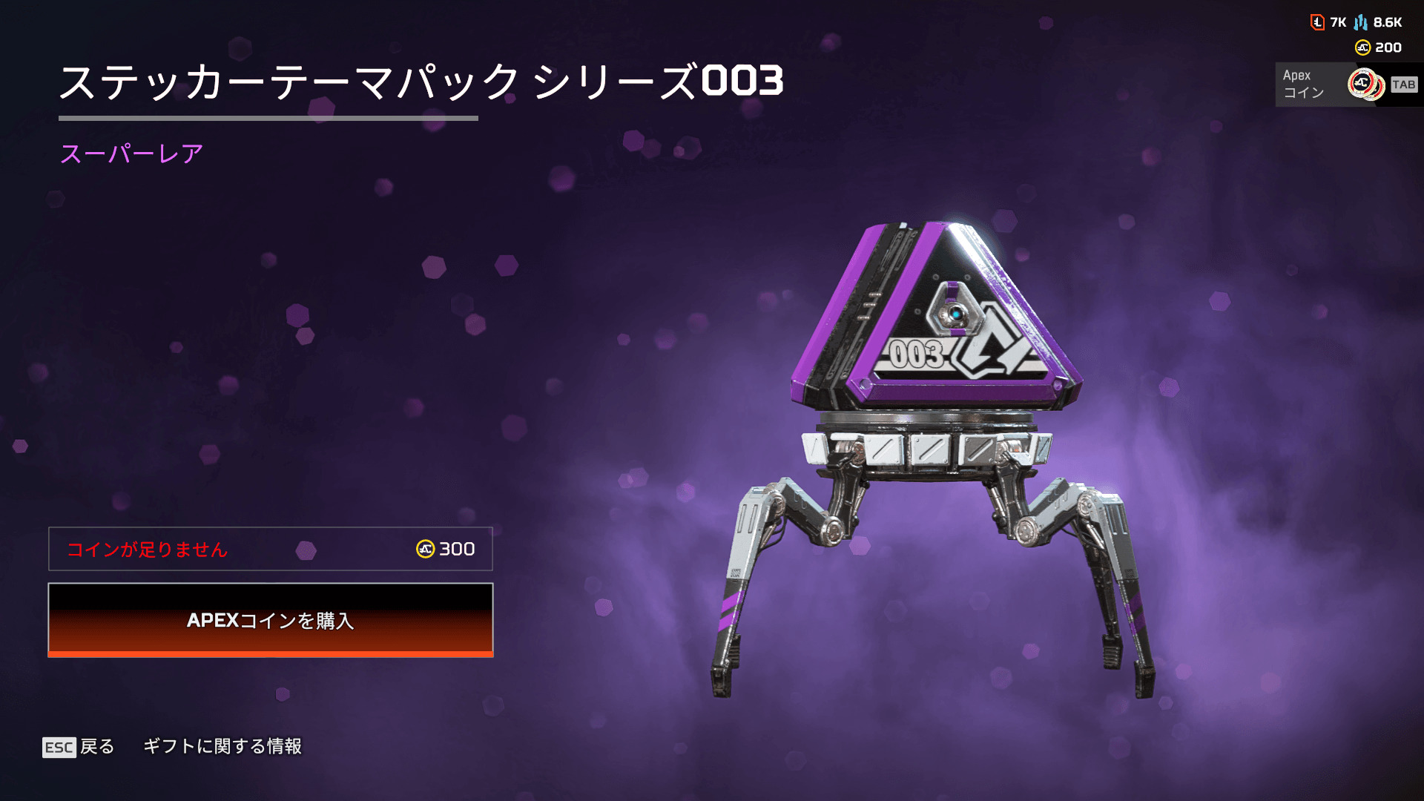
Task: Click the gold Apex Coin icon beside 200
Action: [1362, 47]
